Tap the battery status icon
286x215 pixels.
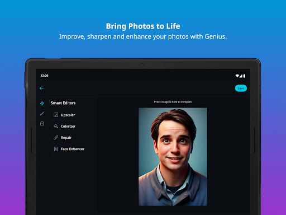244,76
